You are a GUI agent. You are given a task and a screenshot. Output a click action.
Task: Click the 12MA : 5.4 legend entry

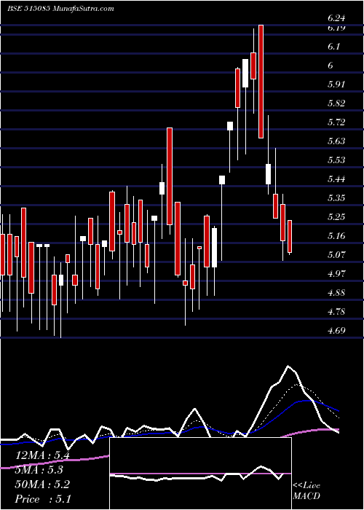(x=42, y=455)
